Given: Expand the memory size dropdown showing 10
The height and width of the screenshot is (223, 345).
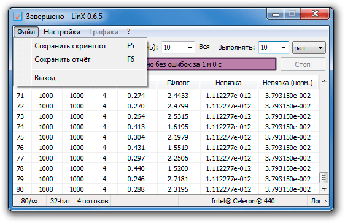Looking at the screenshot, I should [x=190, y=47].
